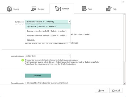Screen dimensions: 126x97
Task: Switch to the General tab label
Action: click(x=16, y=9)
